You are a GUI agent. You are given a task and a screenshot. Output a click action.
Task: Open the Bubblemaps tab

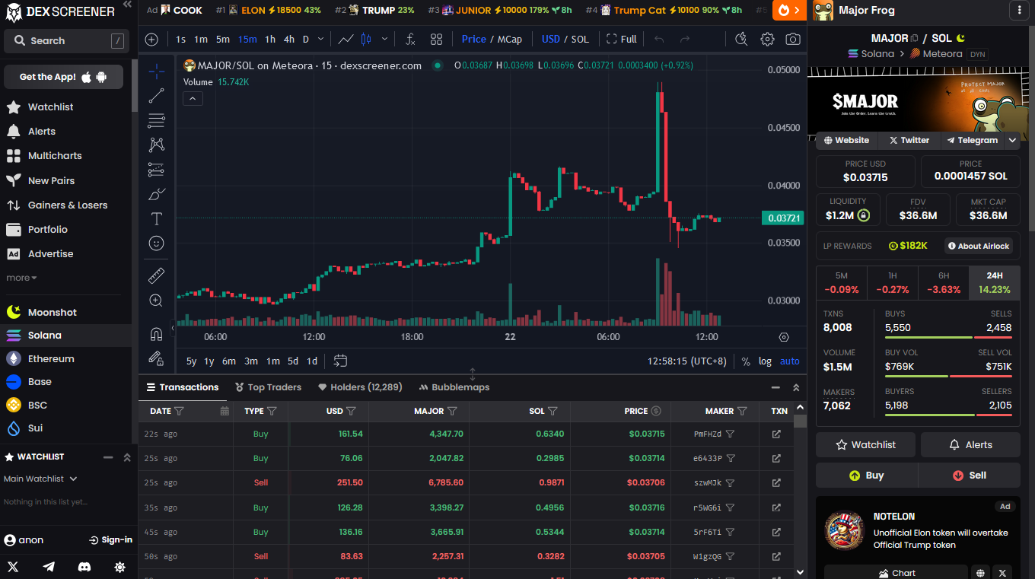click(454, 387)
